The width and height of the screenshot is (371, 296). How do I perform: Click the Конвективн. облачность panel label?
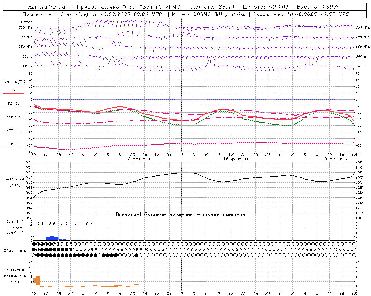coord(15,276)
